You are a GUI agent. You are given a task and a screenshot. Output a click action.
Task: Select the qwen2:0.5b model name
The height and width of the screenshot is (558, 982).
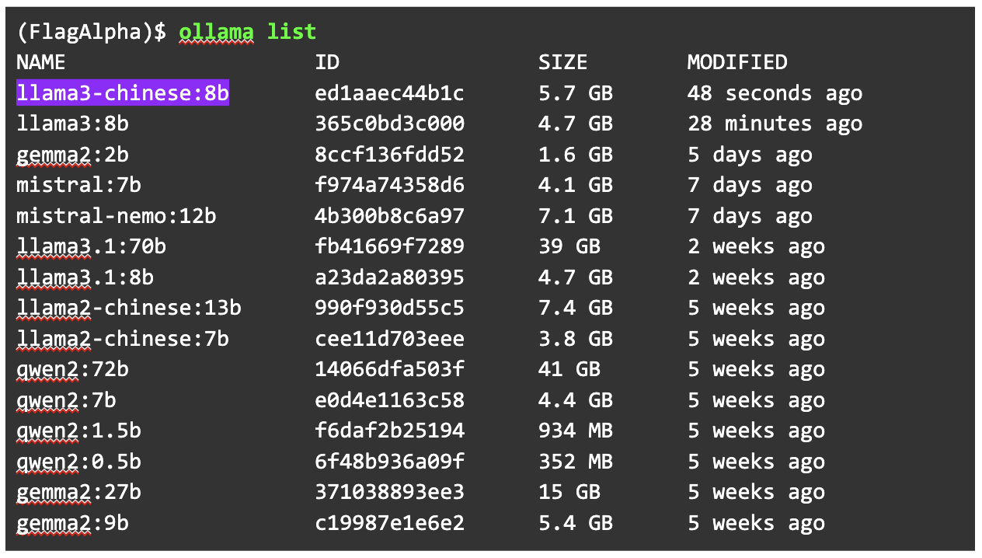pos(78,462)
